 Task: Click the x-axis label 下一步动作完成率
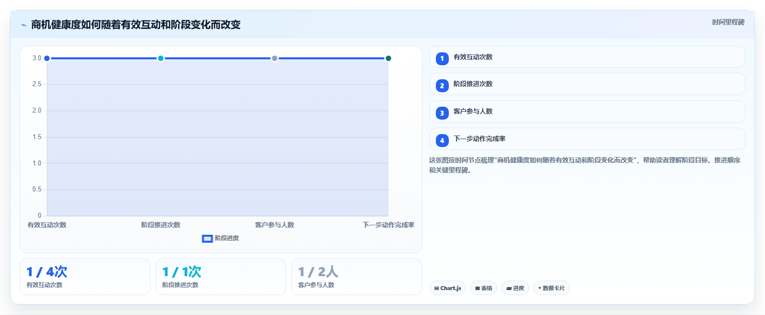(x=388, y=225)
